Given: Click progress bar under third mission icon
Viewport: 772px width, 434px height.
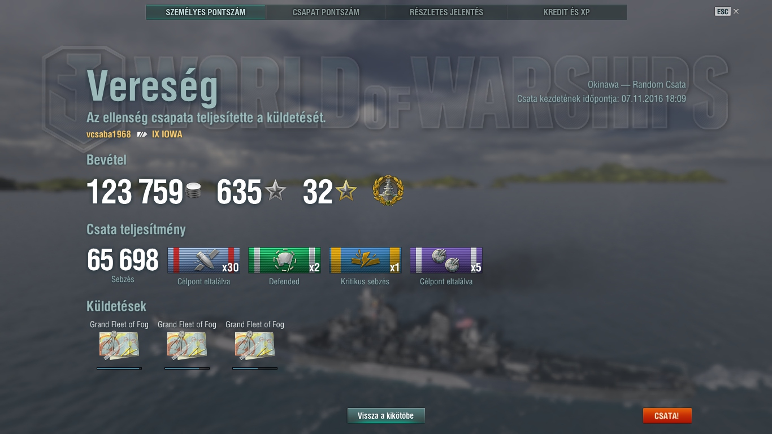Looking at the screenshot, I should tap(255, 368).
